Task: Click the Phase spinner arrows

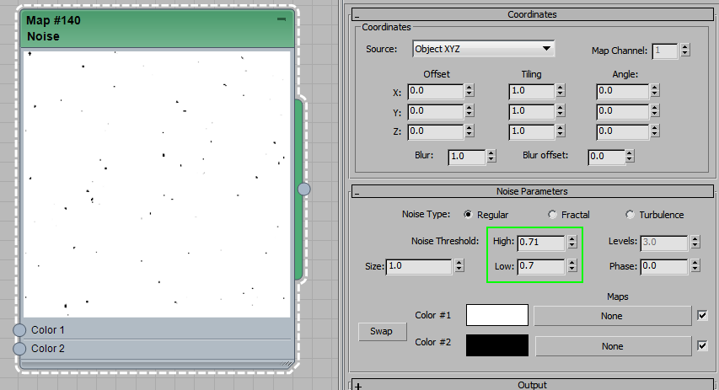Action: [695, 266]
